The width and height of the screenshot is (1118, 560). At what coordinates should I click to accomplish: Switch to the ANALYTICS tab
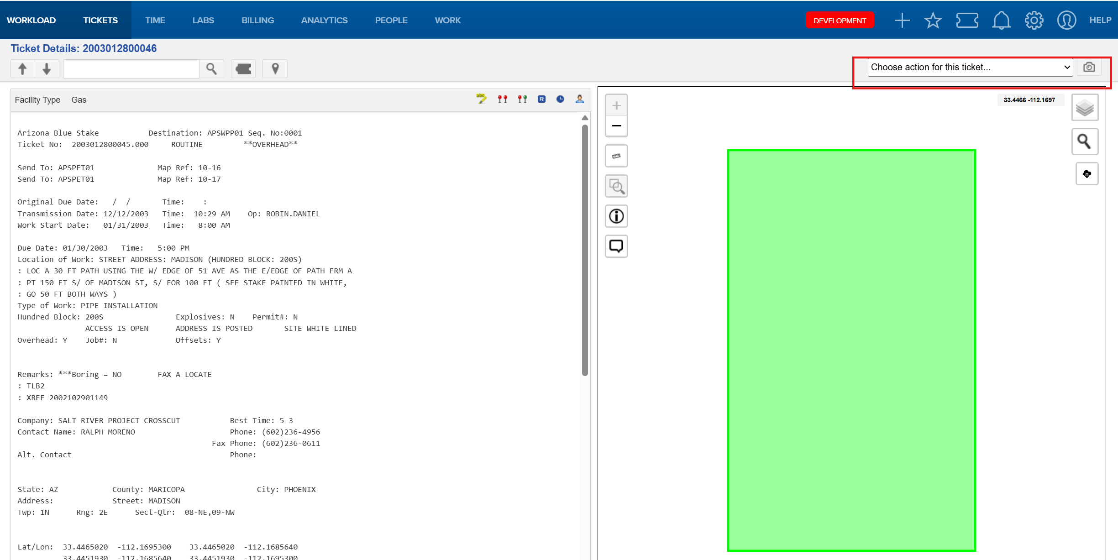pos(324,20)
